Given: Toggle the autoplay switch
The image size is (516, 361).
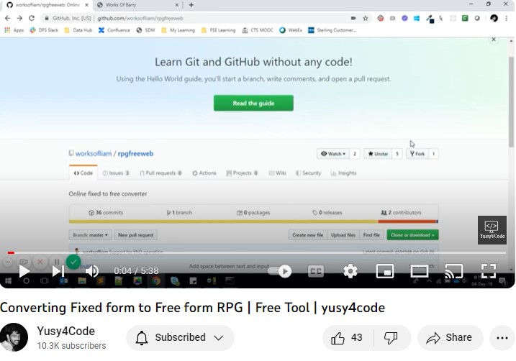Looking at the screenshot, I should pyautogui.click(x=280, y=271).
